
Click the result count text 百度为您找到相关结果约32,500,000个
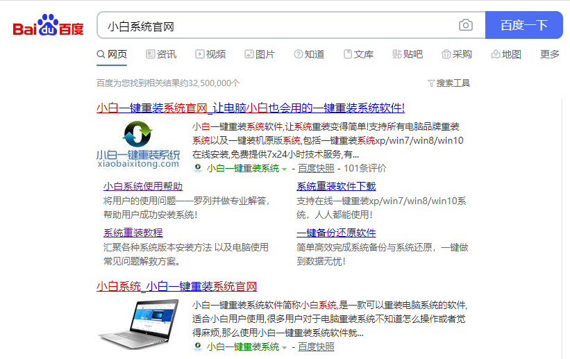[168, 83]
